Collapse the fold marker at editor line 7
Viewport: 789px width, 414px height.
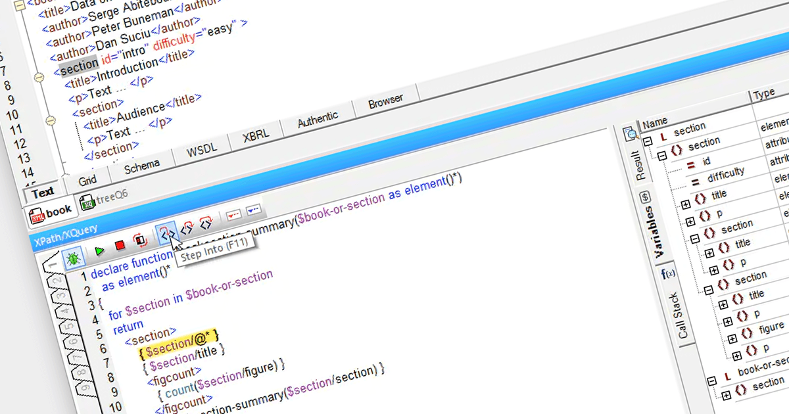pyautogui.click(x=39, y=78)
